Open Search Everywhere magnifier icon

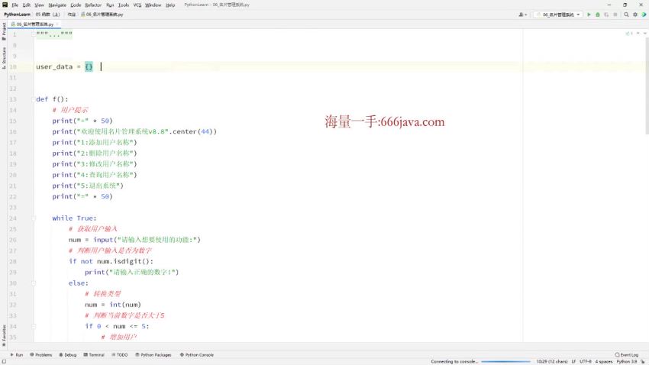[x=626, y=15]
